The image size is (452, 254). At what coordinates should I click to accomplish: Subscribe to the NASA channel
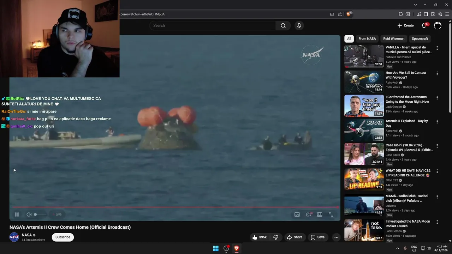(x=63, y=237)
